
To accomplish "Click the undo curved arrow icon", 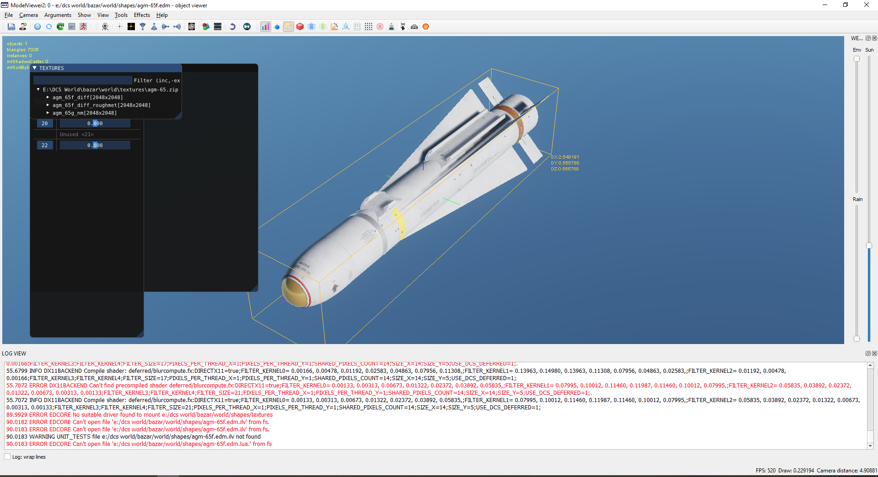I will point(232,27).
